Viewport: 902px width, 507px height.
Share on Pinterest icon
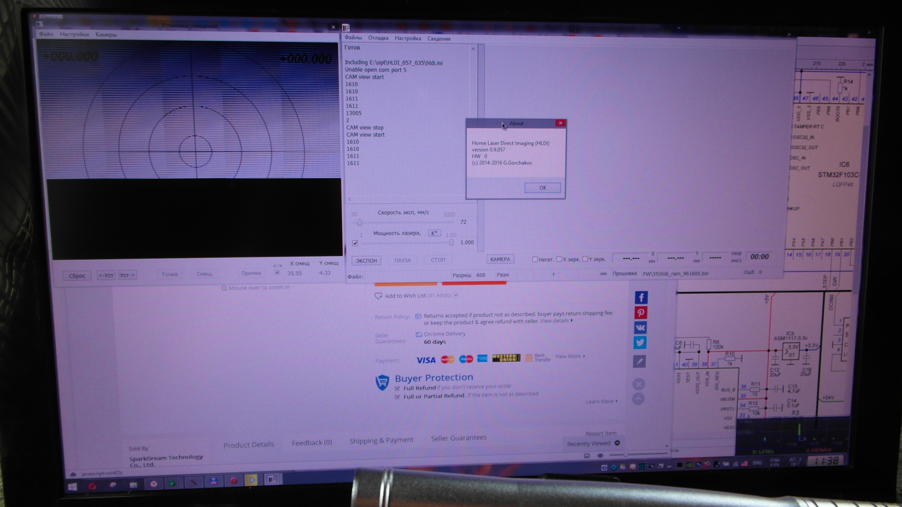(x=640, y=312)
